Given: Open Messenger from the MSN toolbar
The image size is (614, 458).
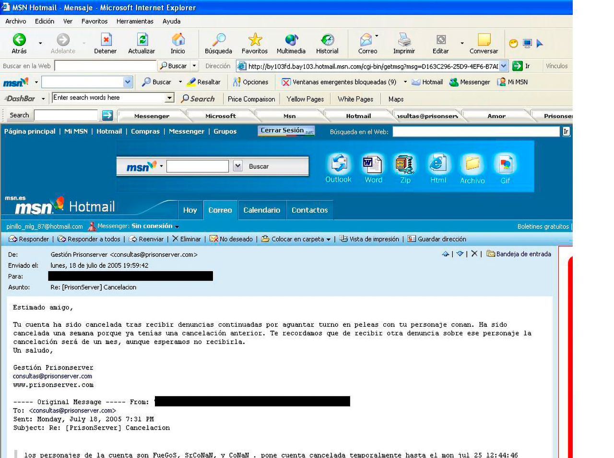Looking at the screenshot, I should 470,82.
